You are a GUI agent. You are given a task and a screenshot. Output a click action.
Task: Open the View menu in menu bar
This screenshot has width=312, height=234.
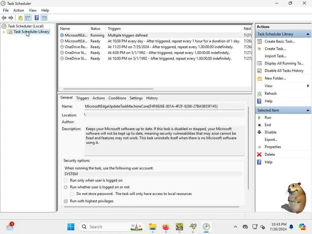click(x=33, y=10)
